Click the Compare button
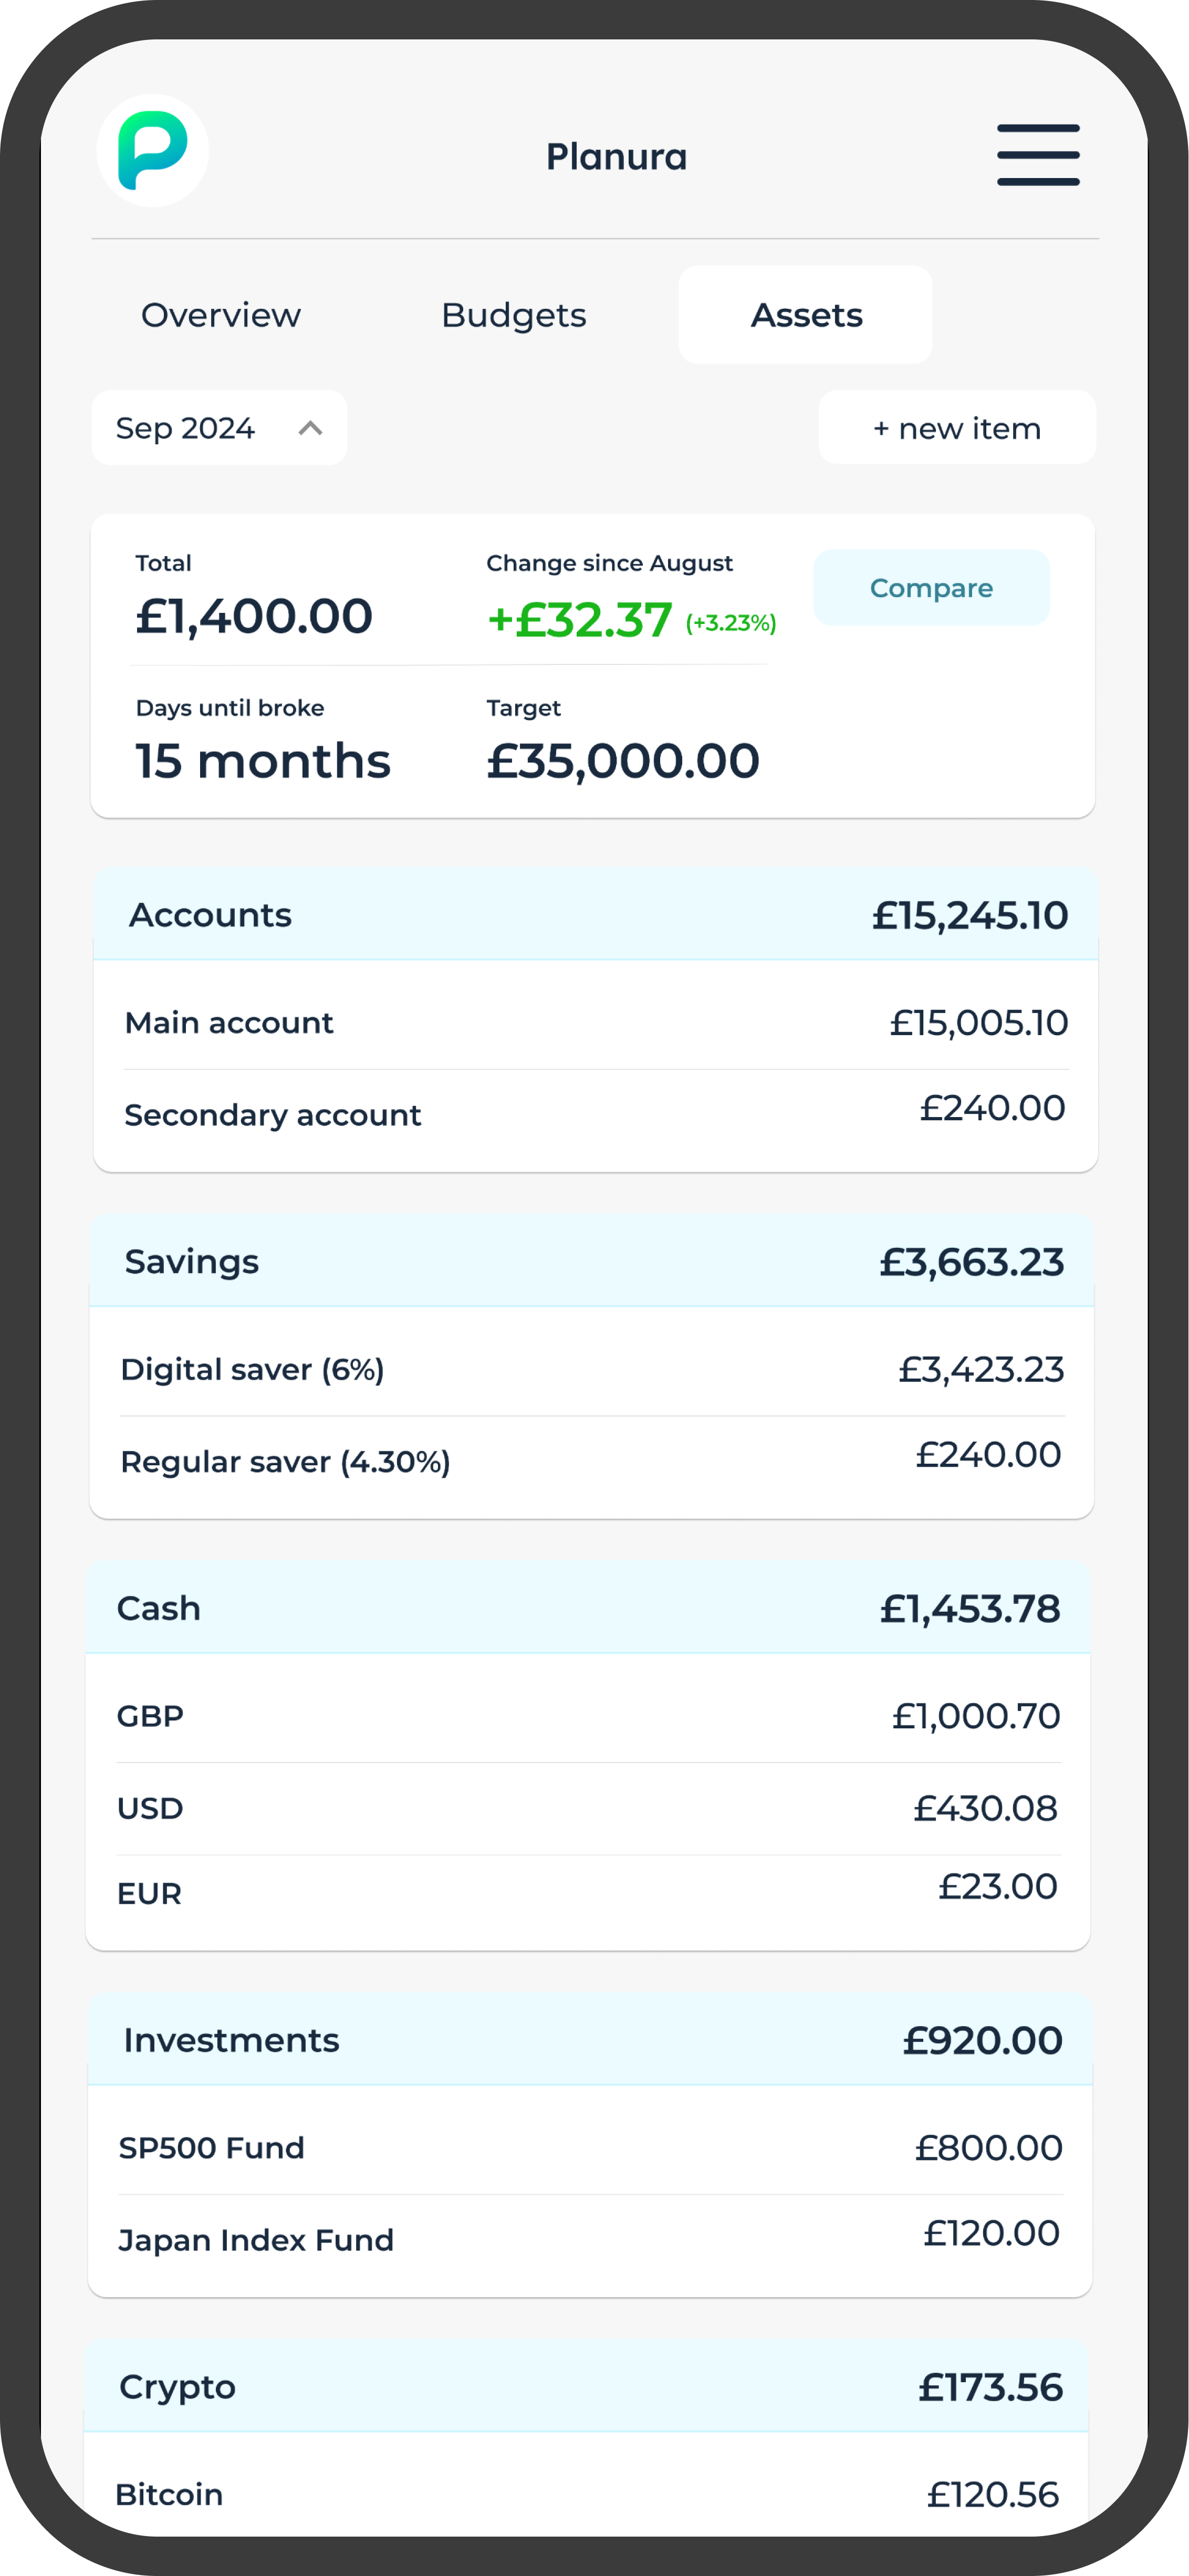Image resolution: width=1189 pixels, height=2576 pixels. (931, 588)
